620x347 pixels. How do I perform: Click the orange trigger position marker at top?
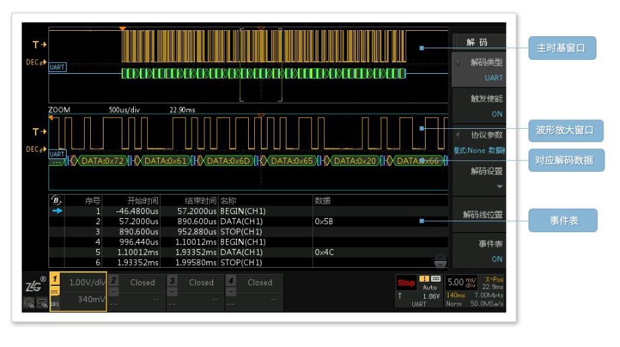(x=122, y=29)
